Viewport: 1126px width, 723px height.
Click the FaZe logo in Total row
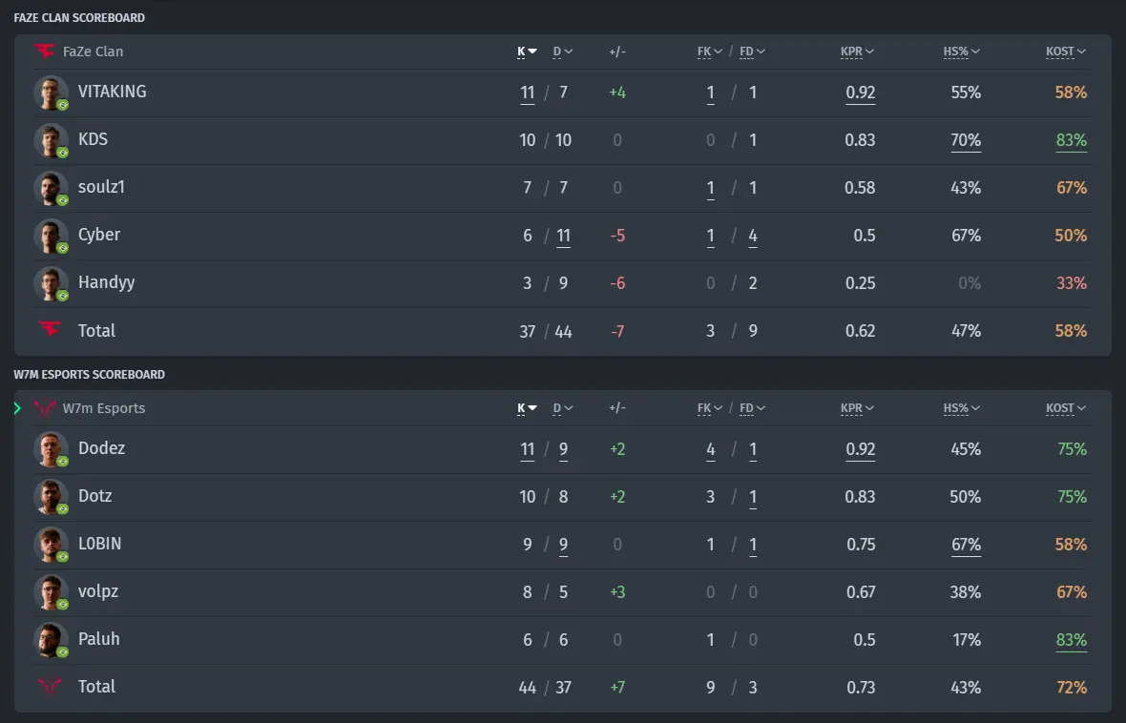[50, 330]
